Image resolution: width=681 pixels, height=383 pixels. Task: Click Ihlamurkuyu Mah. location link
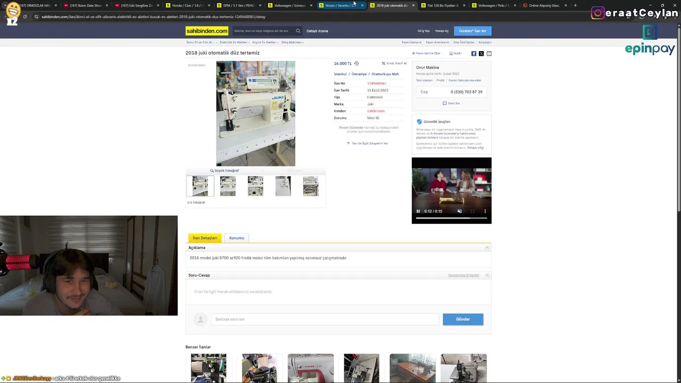tap(385, 74)
